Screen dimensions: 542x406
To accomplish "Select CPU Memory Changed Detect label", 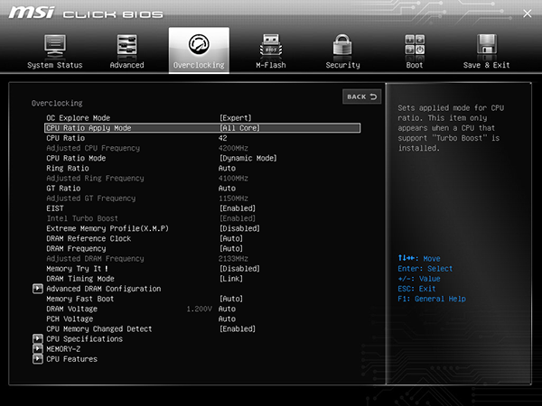I will [99, 329].
